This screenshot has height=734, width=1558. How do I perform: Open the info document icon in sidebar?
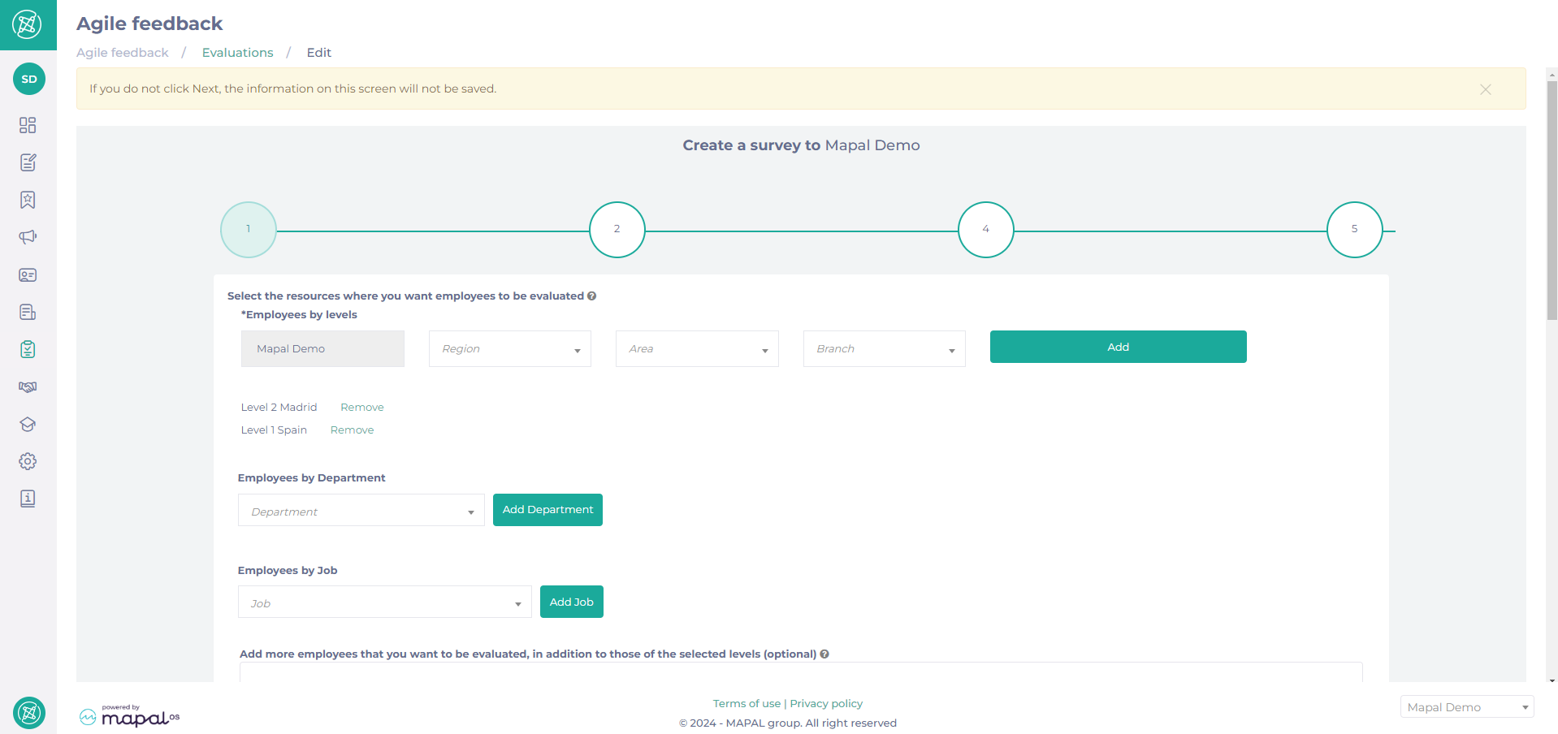click(28, 499)
